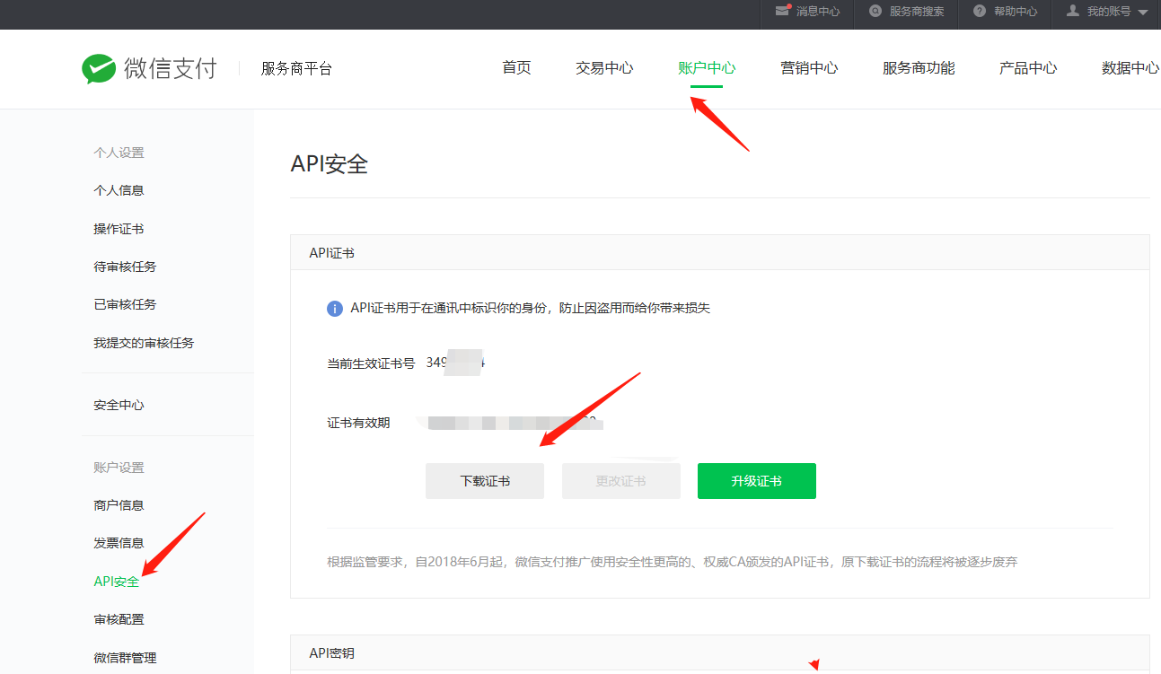1161x674 pixels.
Task: Open the 产品中心 tab
Action: click(x=1028, y=68)
